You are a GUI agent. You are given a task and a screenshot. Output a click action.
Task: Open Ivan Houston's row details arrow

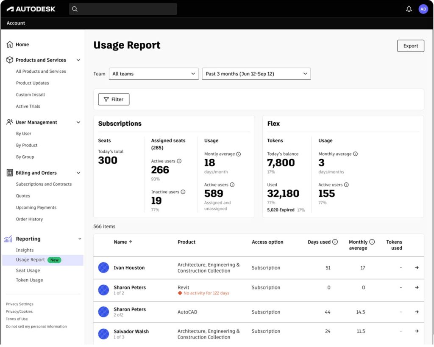pos(417,268)
